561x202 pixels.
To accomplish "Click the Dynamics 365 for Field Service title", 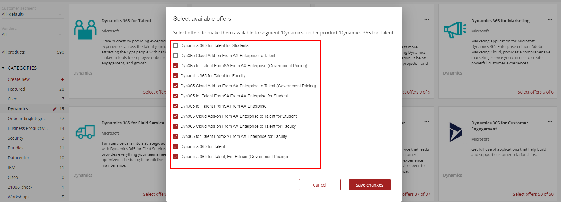I will [x=133, y=123].
